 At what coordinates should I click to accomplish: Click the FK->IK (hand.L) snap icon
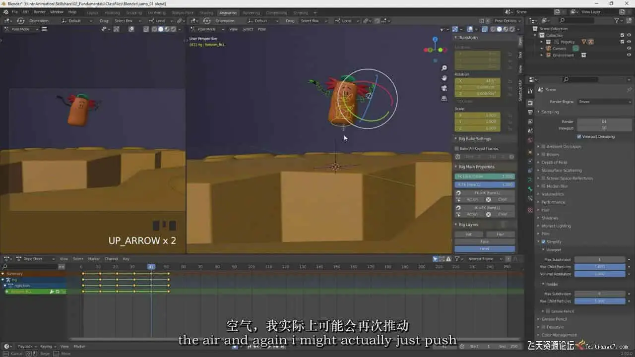(458, 193)
